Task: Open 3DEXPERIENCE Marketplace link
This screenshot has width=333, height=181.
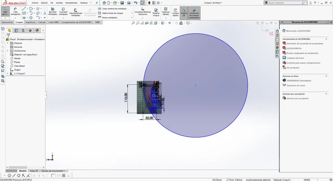Action: point(299,81)
